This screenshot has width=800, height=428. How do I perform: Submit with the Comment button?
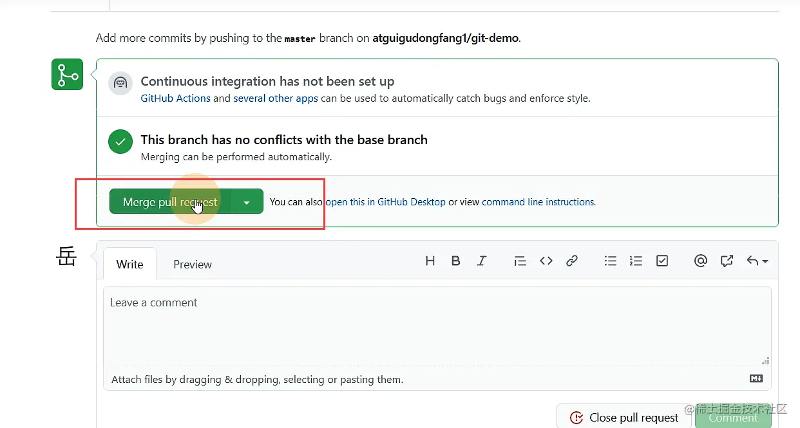coord(733,416)
